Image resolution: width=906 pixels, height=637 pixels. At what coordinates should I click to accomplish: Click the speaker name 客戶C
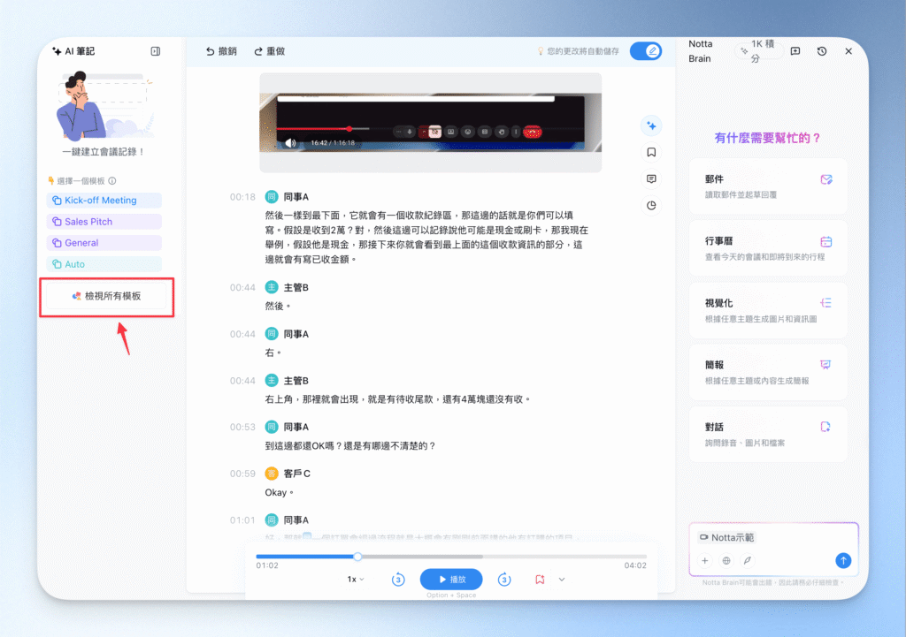[x=297, y=474]
